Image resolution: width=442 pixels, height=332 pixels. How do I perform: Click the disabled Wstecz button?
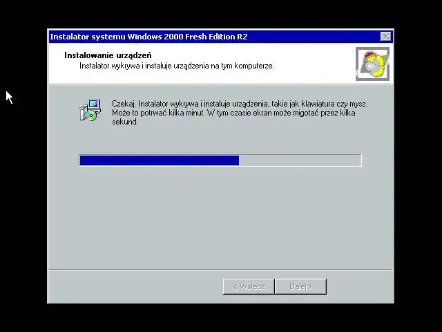[x=249, y=286]
